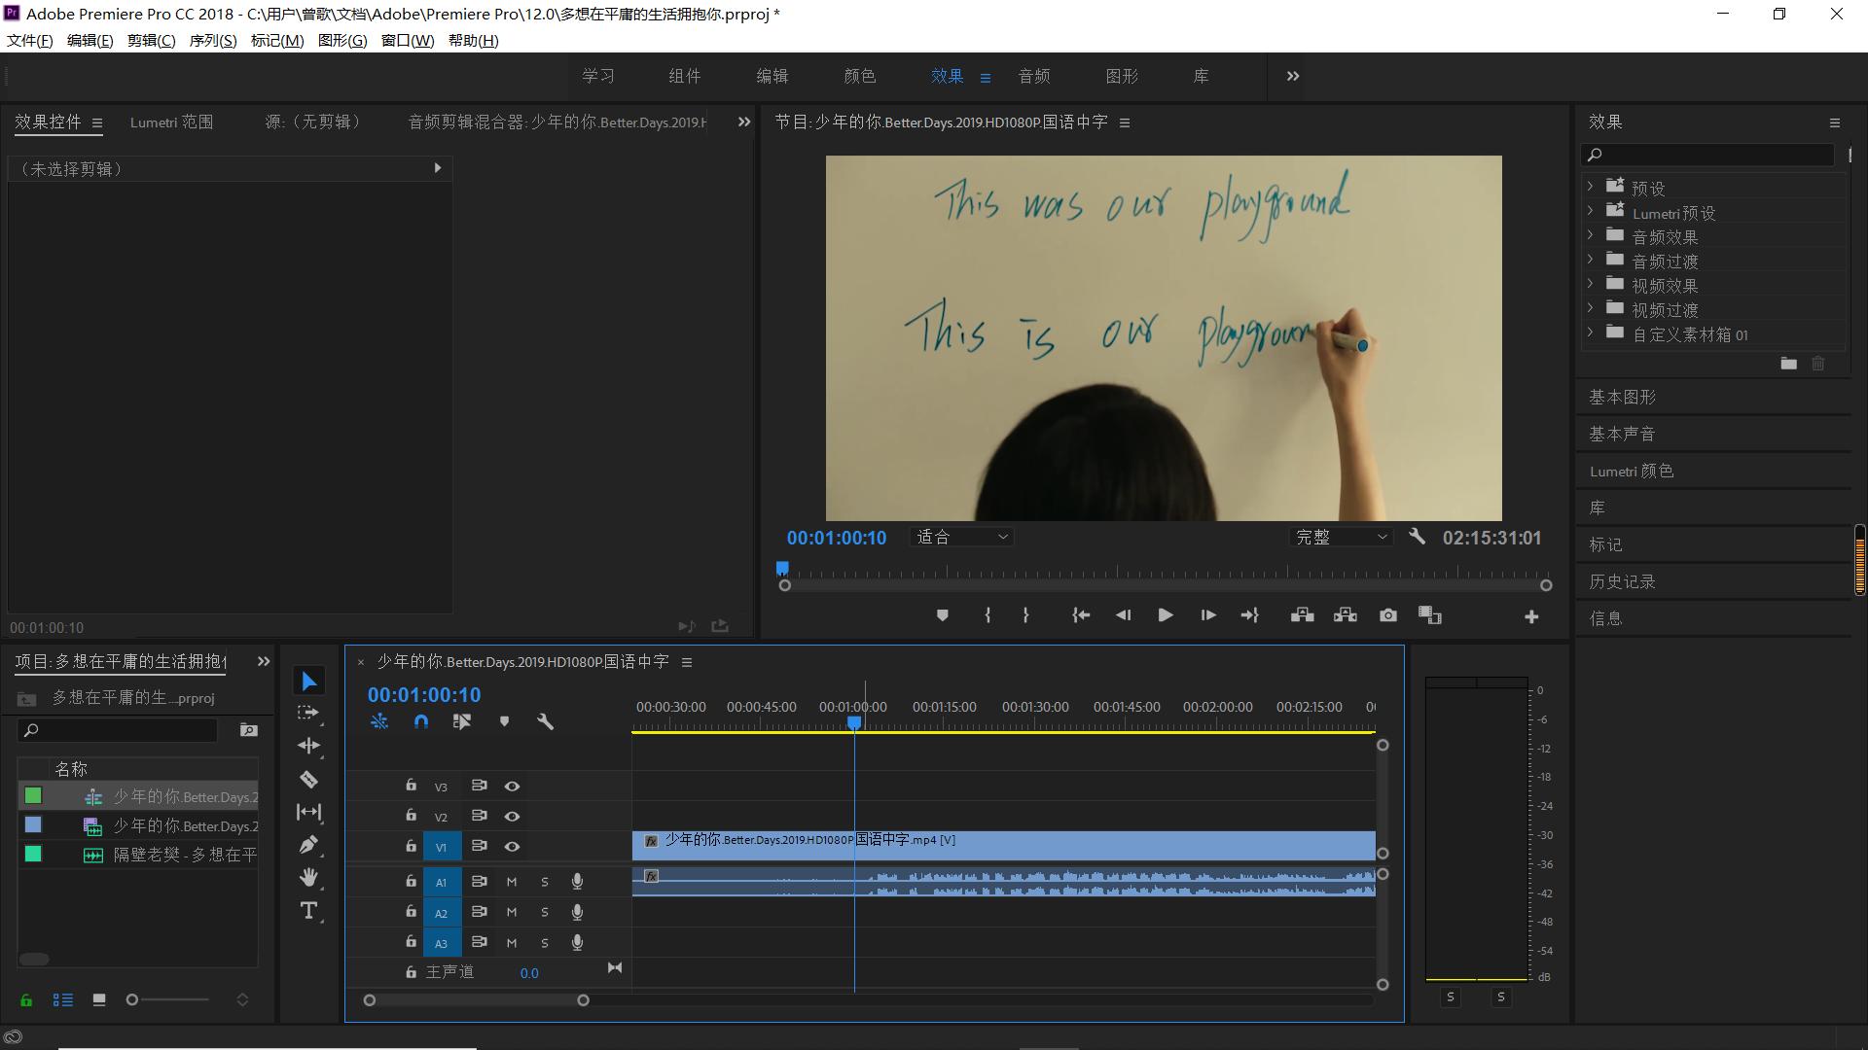Expand the 视频效果 folder

point(1591,284)
